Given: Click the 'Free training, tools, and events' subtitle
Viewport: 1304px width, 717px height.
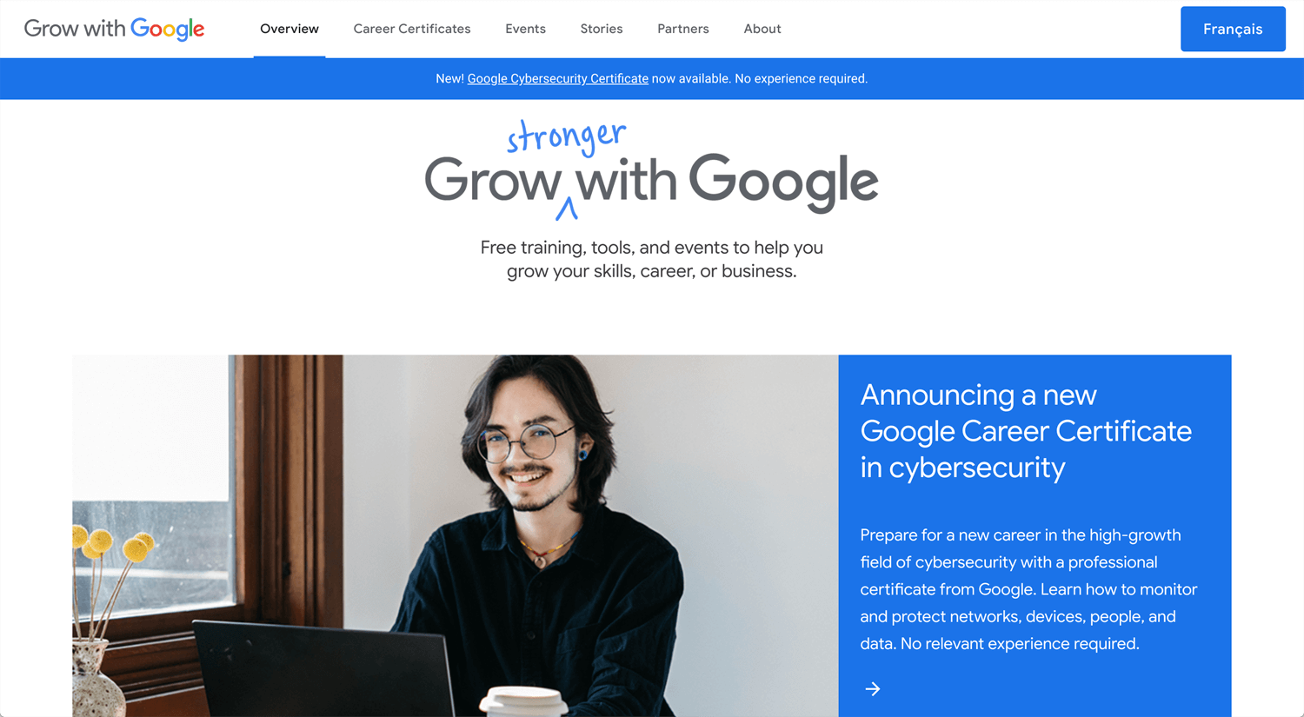Looking at the screenshot, I should click(x=652, y=259).
